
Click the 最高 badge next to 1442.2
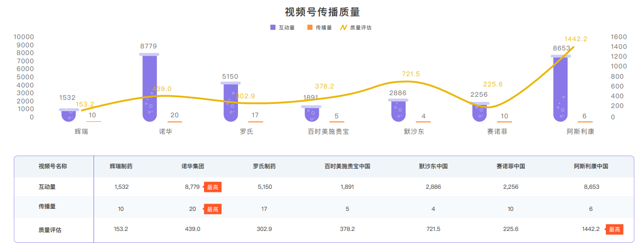[x=614, y=229]
